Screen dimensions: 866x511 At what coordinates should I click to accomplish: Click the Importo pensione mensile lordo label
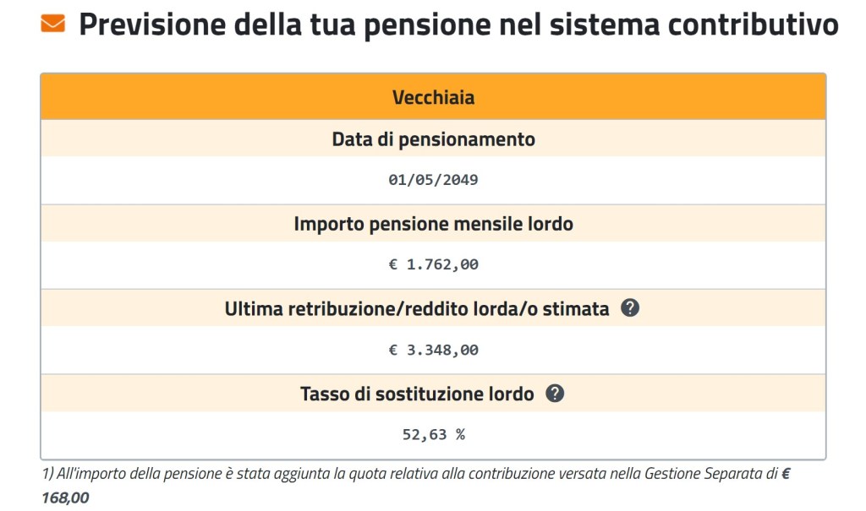click(x=433, y=225)
